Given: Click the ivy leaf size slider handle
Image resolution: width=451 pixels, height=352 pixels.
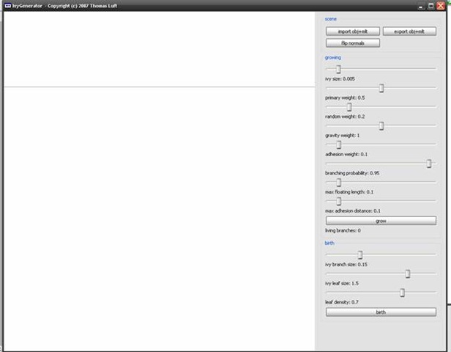Looking at the screenshot, I should click(408, 274).
